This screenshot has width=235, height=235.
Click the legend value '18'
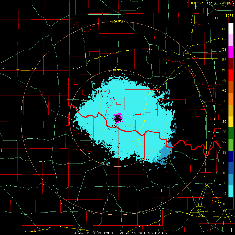[224, 152]
